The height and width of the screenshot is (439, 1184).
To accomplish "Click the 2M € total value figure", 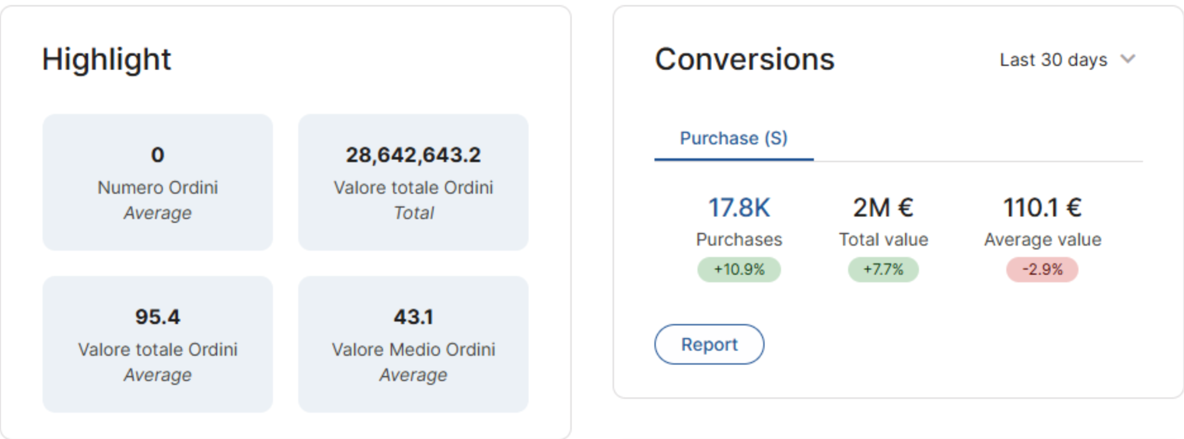I will [x=883, y=208].
